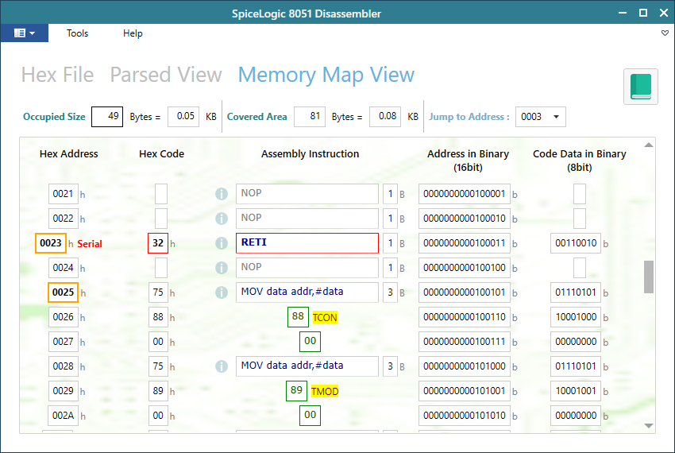
Task: Select highlighted hex address 0023
Action: [x=51, y=243]
